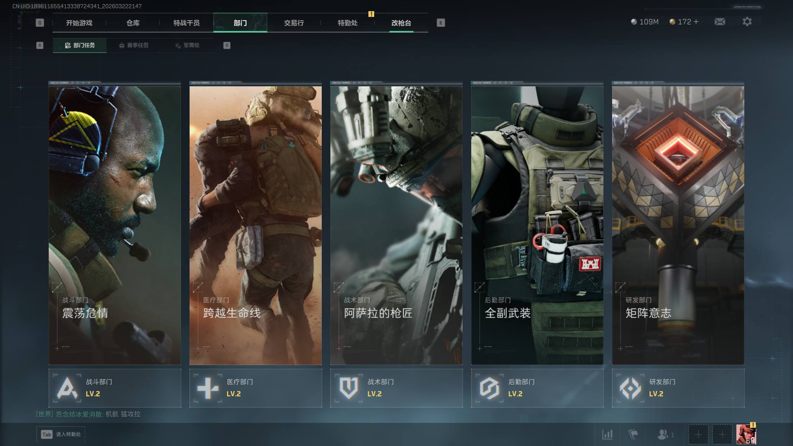
Task: Select the 赛季任务 sub-tab
Action: coord(133,45)
